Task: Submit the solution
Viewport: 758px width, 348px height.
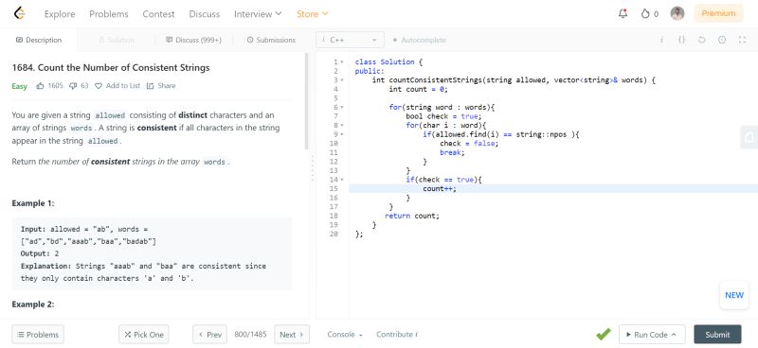Action: pos(717,335)
